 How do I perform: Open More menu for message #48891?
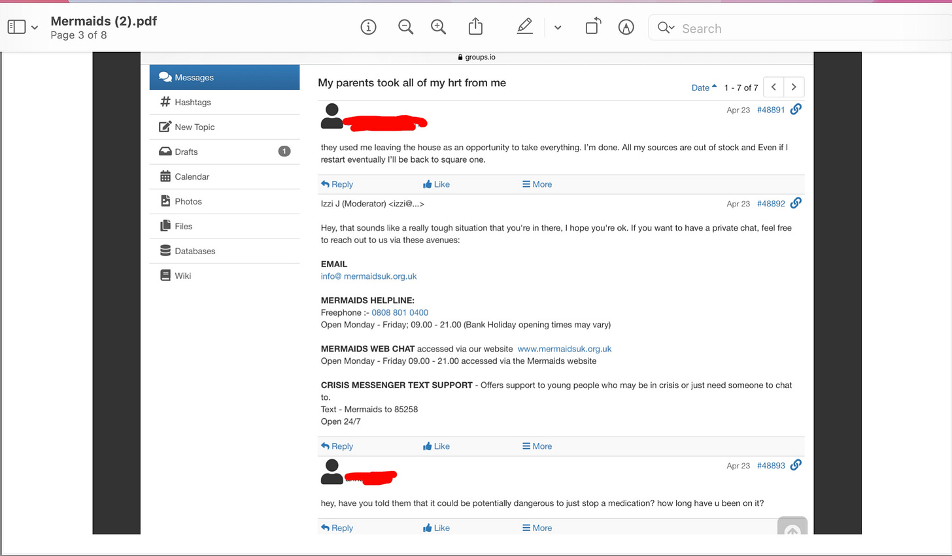point(537,184)
